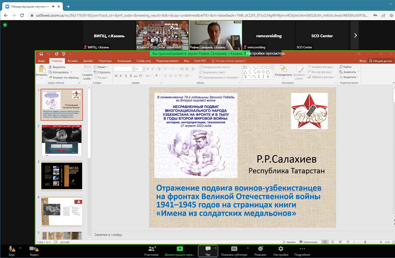The height and width of the screenshot is (258, 395).
Task: Open the View Options dropdown
Action: click(x=265, y=53)
